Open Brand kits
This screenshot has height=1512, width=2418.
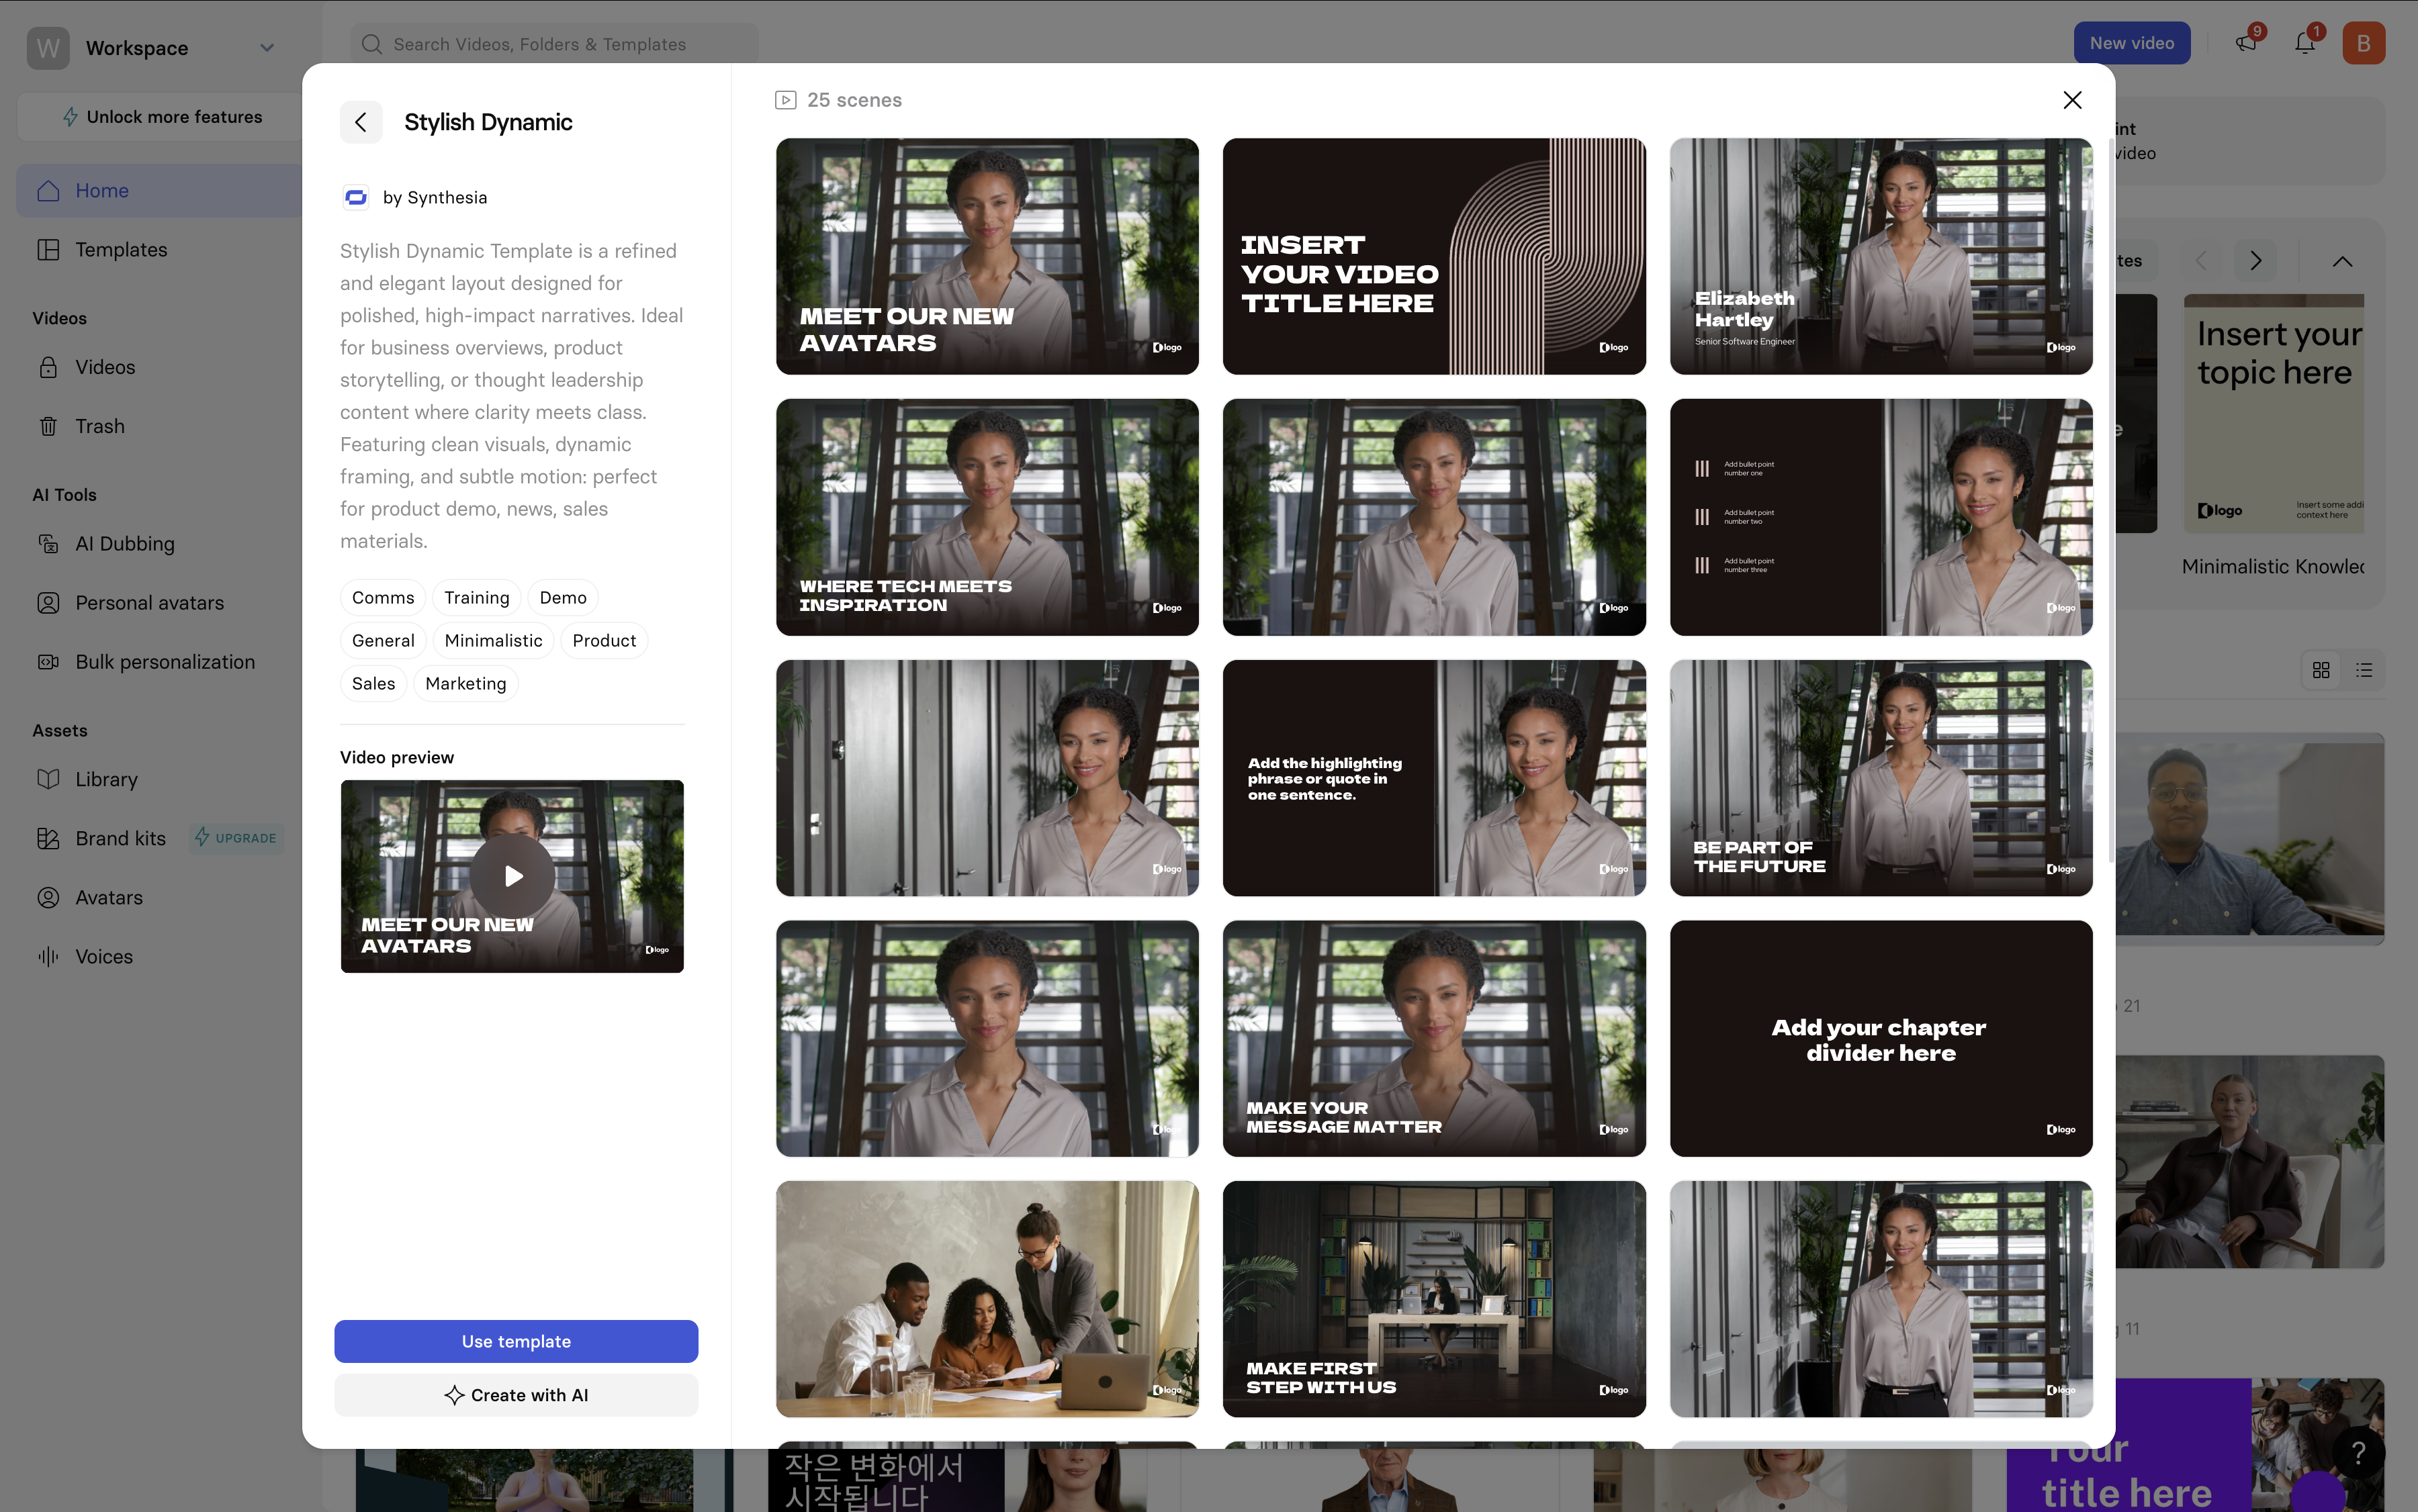pyautogui.click(x=120, y=838)
